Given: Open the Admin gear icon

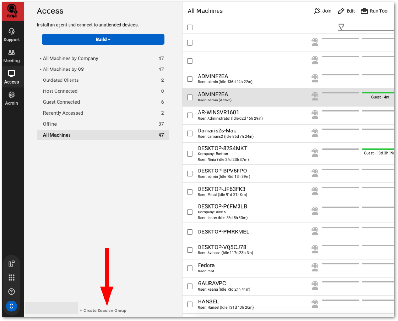Looking at the screenshot, I should [11, 95].
